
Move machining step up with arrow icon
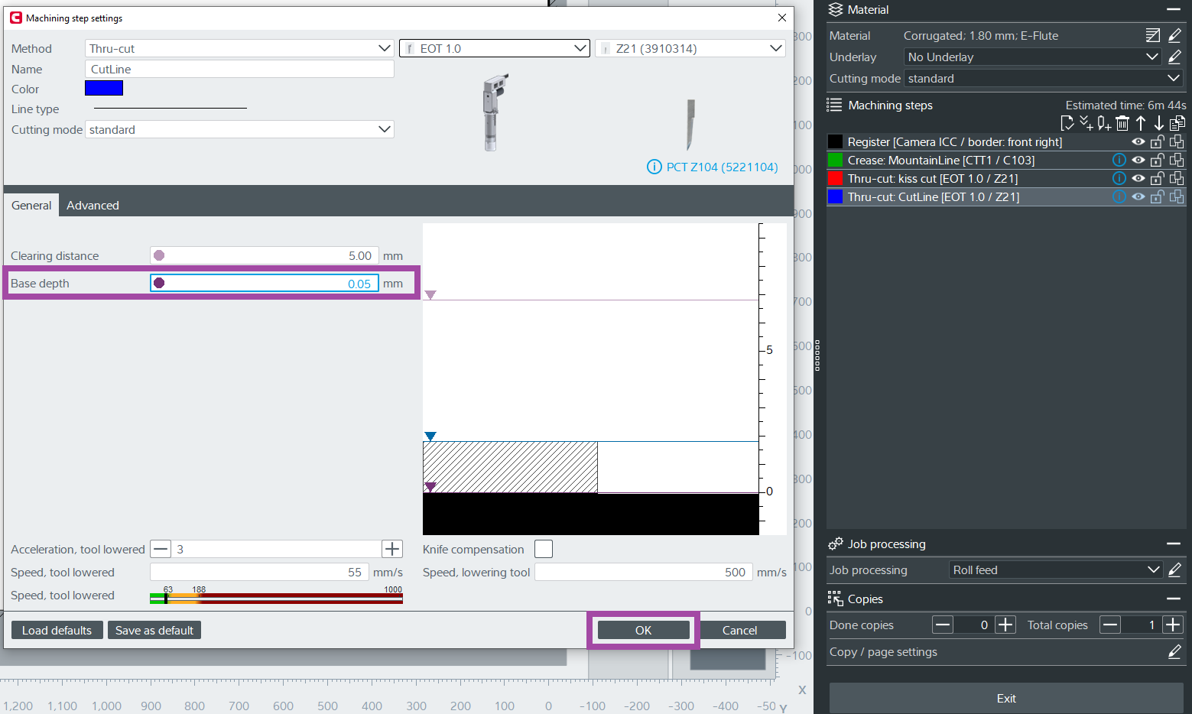pos(1141,123)
